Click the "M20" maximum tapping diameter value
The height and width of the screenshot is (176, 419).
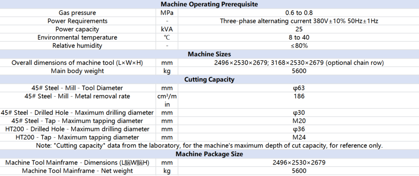click(297, 121)
